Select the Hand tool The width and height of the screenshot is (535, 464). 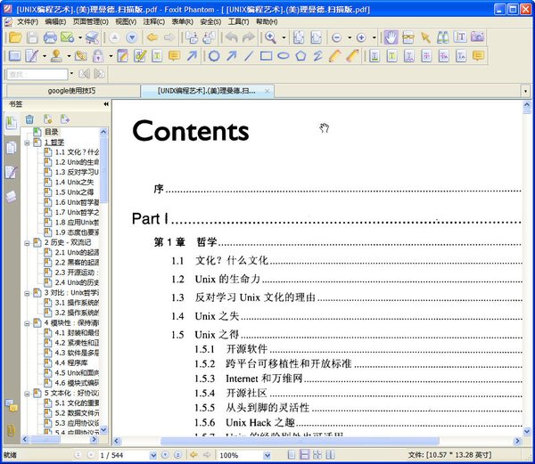(x=390, y=37)
